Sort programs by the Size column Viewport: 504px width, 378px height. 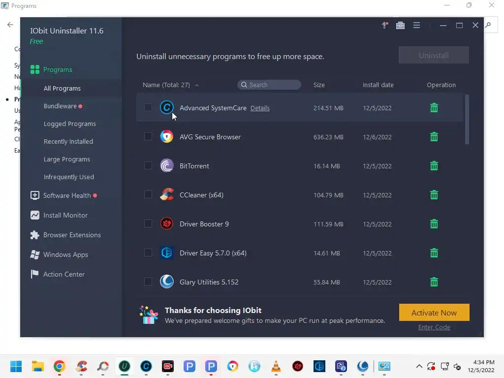click(319, 85)
